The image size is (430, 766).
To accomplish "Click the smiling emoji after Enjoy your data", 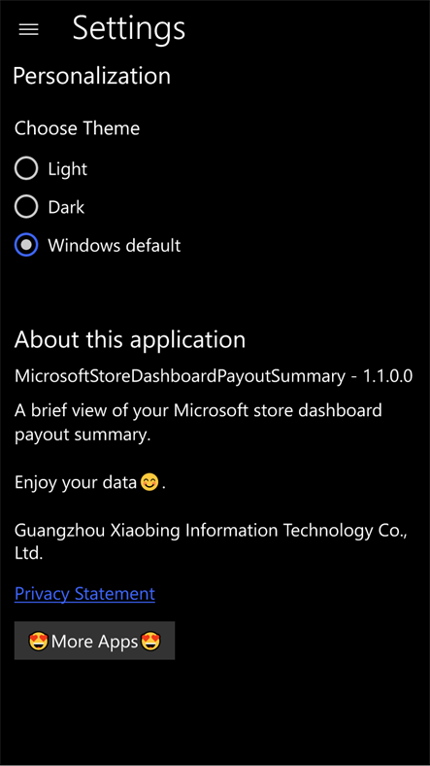I will (x=149, y=483).
